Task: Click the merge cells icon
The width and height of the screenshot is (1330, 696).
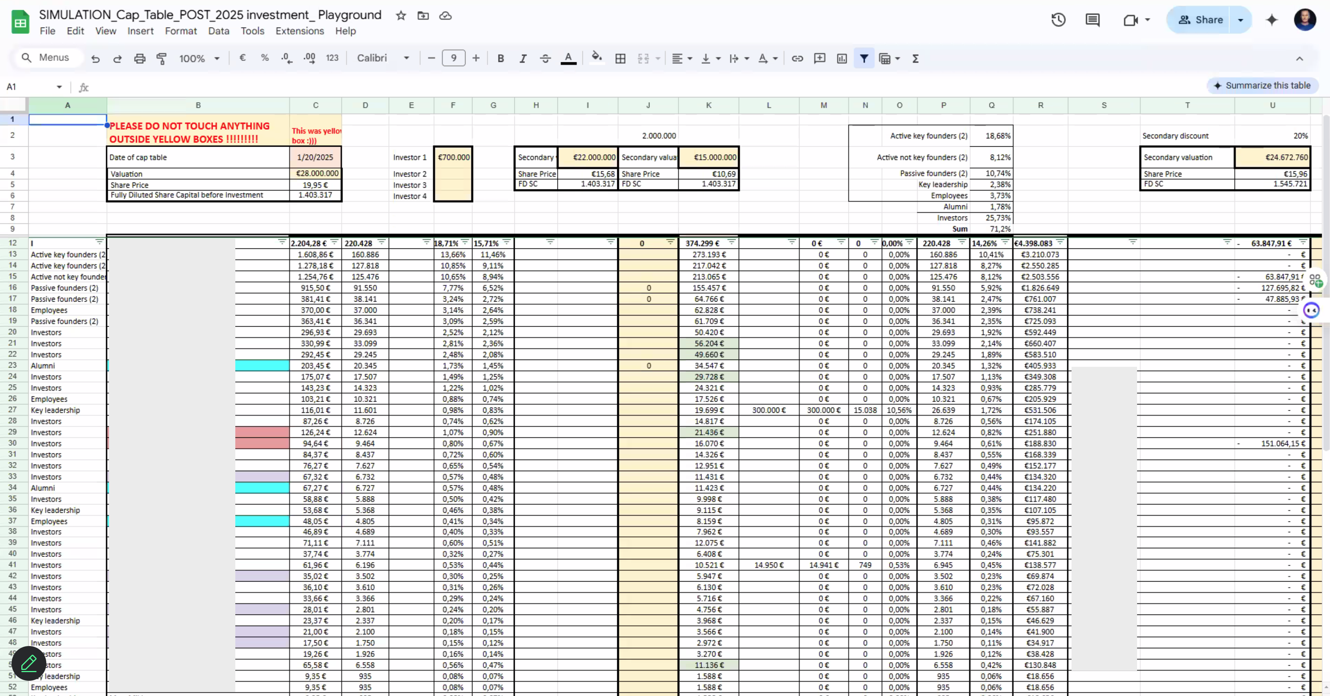Action: click(643, 59)
